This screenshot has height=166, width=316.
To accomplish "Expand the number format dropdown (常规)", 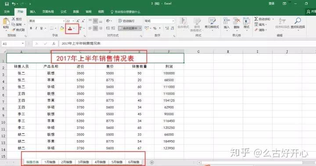I will pyautogui.click(x=173, y=21).
